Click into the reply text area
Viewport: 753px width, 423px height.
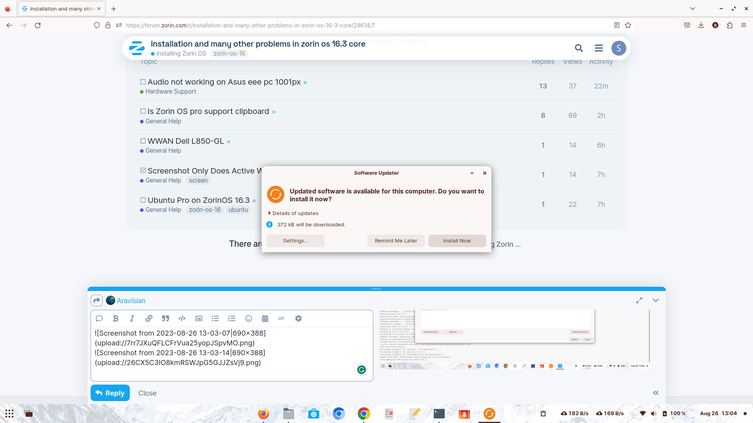click(231, 354)
